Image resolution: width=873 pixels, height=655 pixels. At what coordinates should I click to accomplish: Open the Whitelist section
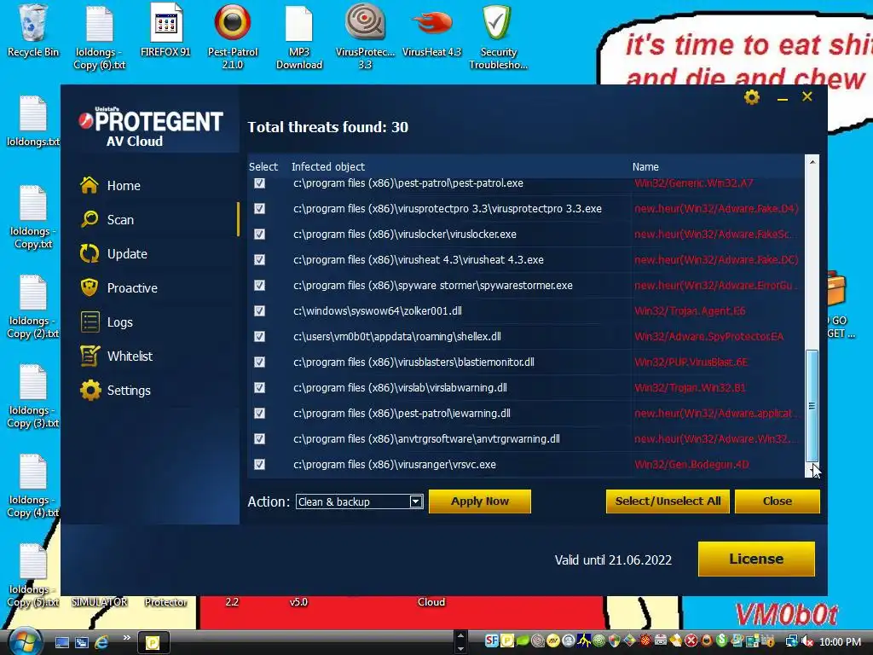tap(116, 356)
